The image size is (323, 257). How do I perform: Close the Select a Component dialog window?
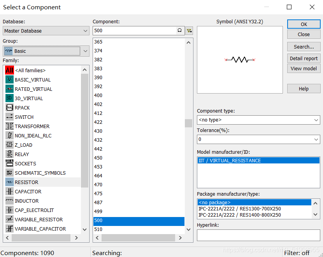click(x=312, y=7)
